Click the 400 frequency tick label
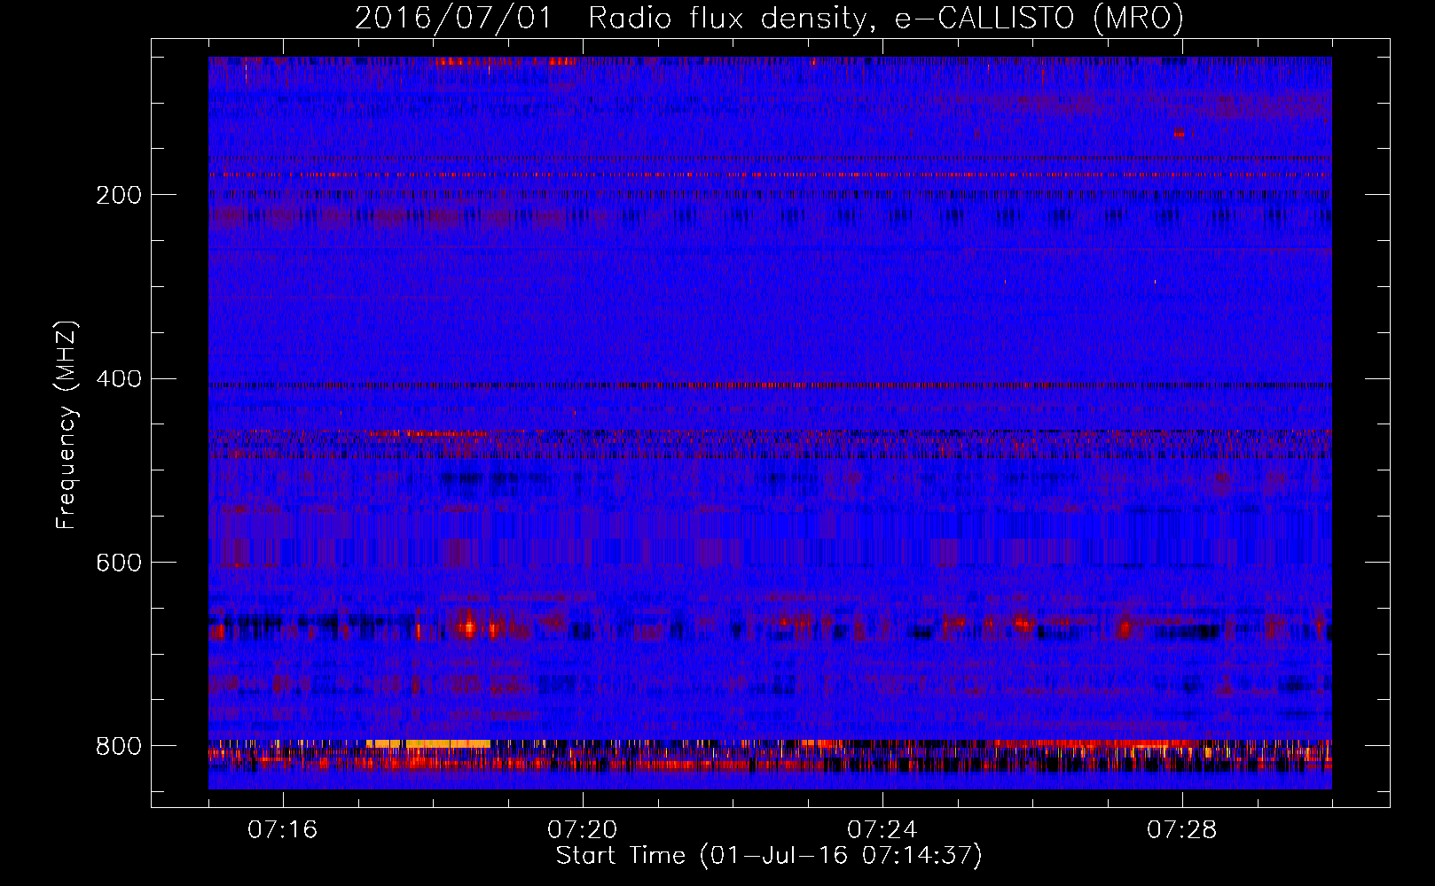The width and height of the screenshot is (1435, 886). [119, 379]
